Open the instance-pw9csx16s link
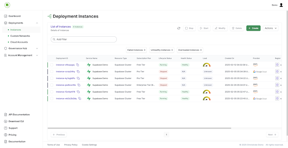This screenshot has width=288, height=148. click(66, 85)
